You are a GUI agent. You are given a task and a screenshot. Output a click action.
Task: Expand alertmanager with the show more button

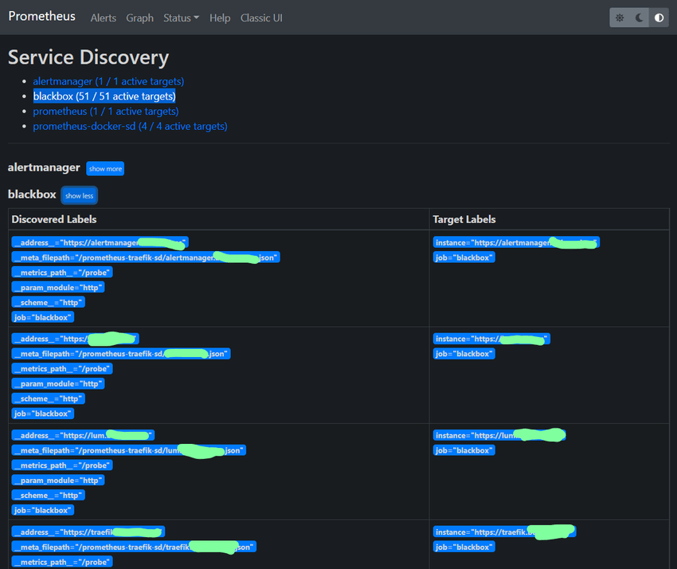[105, 168]
